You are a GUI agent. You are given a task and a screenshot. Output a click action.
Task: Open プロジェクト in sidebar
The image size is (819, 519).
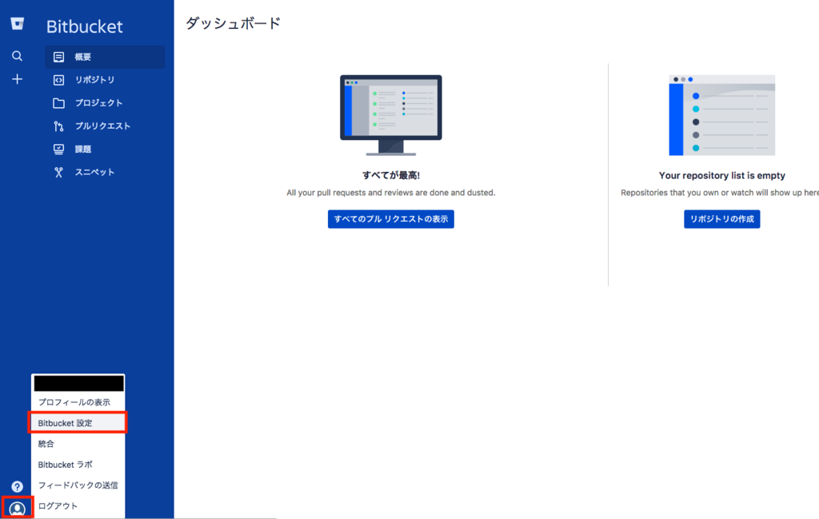[105, 103]
